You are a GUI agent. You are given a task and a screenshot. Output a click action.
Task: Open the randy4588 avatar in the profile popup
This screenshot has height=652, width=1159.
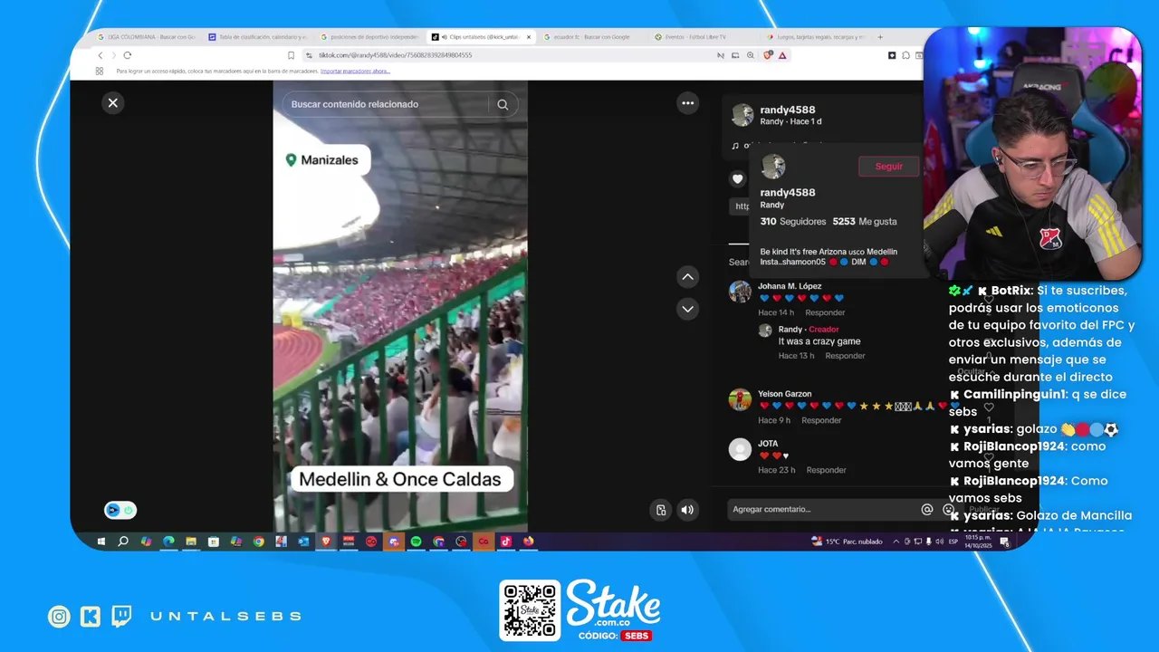(773, 167)
